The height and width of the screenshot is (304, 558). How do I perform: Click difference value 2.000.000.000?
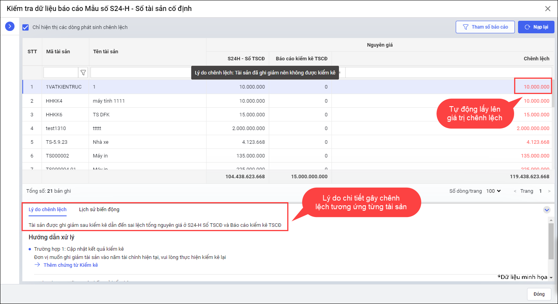pos(533,128)
